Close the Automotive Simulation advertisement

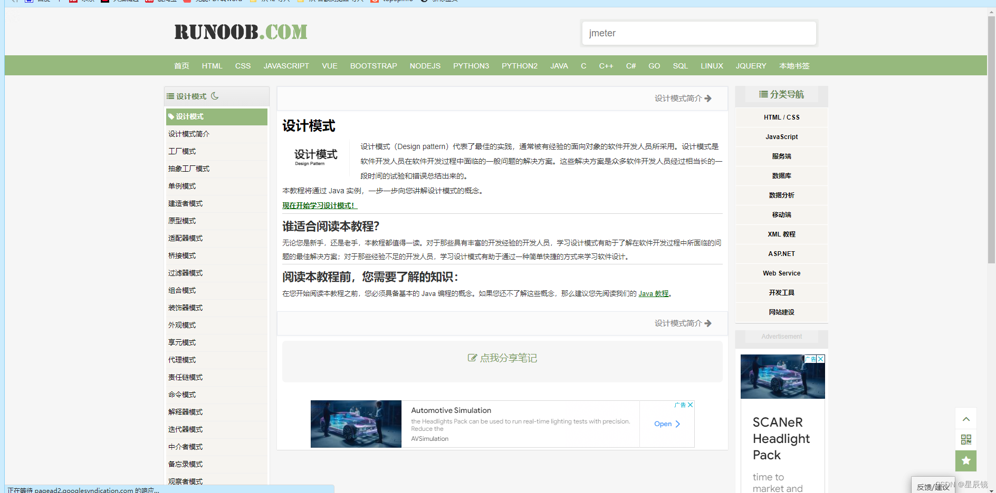pyautogui.click(x=690, y=405)
